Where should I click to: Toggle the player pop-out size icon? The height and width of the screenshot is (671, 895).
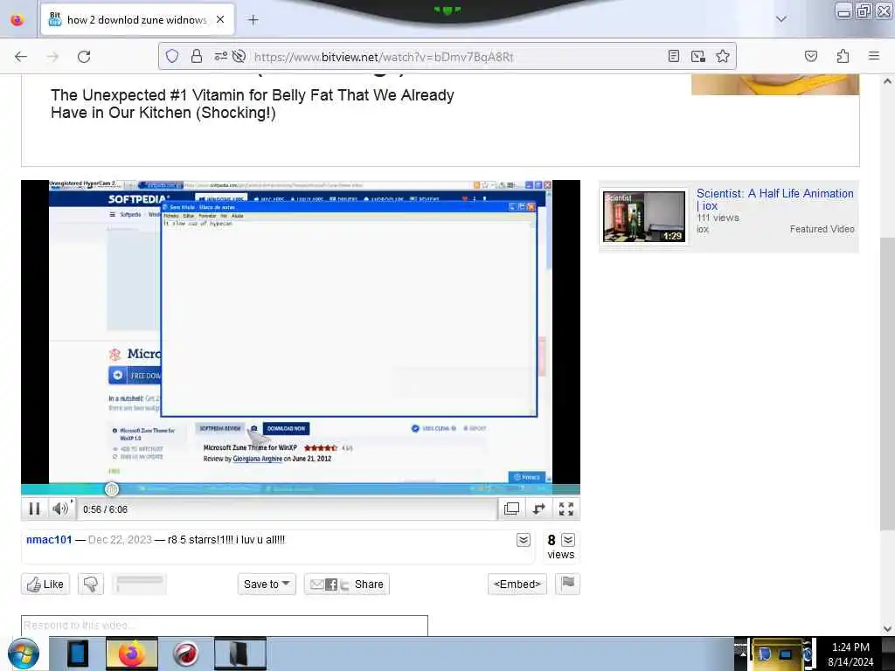click(512, 509)
